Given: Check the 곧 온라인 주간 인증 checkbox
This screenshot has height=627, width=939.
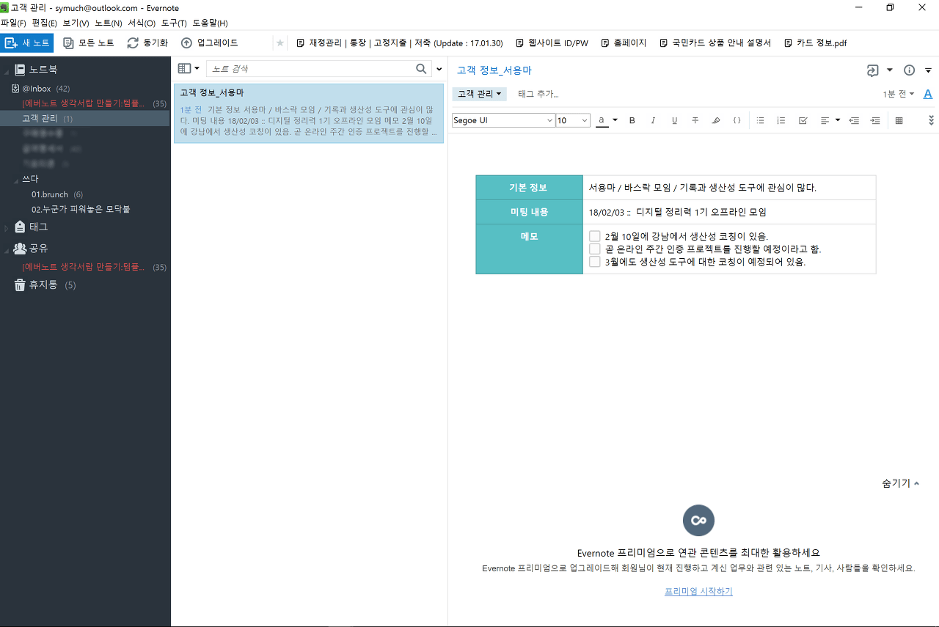Looking at the screenshot, I should tap(595, 249).
